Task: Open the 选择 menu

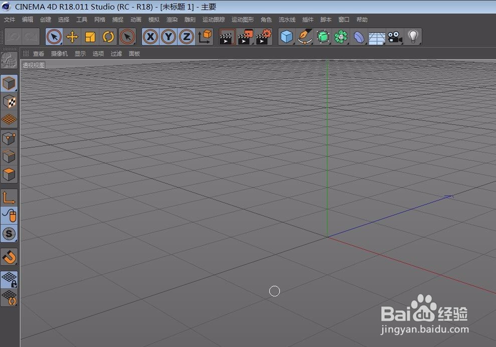Action: 64,20
